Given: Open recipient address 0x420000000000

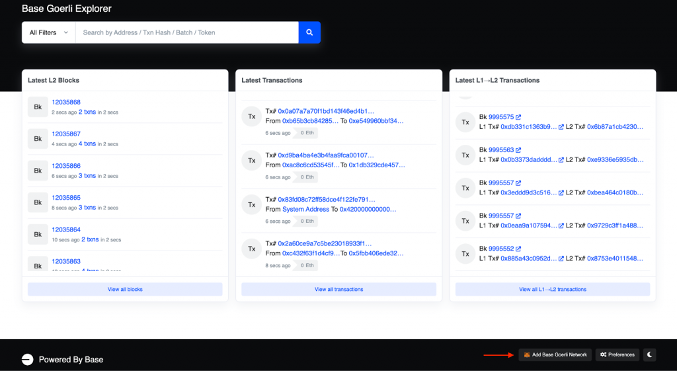Looking at the screenshot, I should pos(368,209).
